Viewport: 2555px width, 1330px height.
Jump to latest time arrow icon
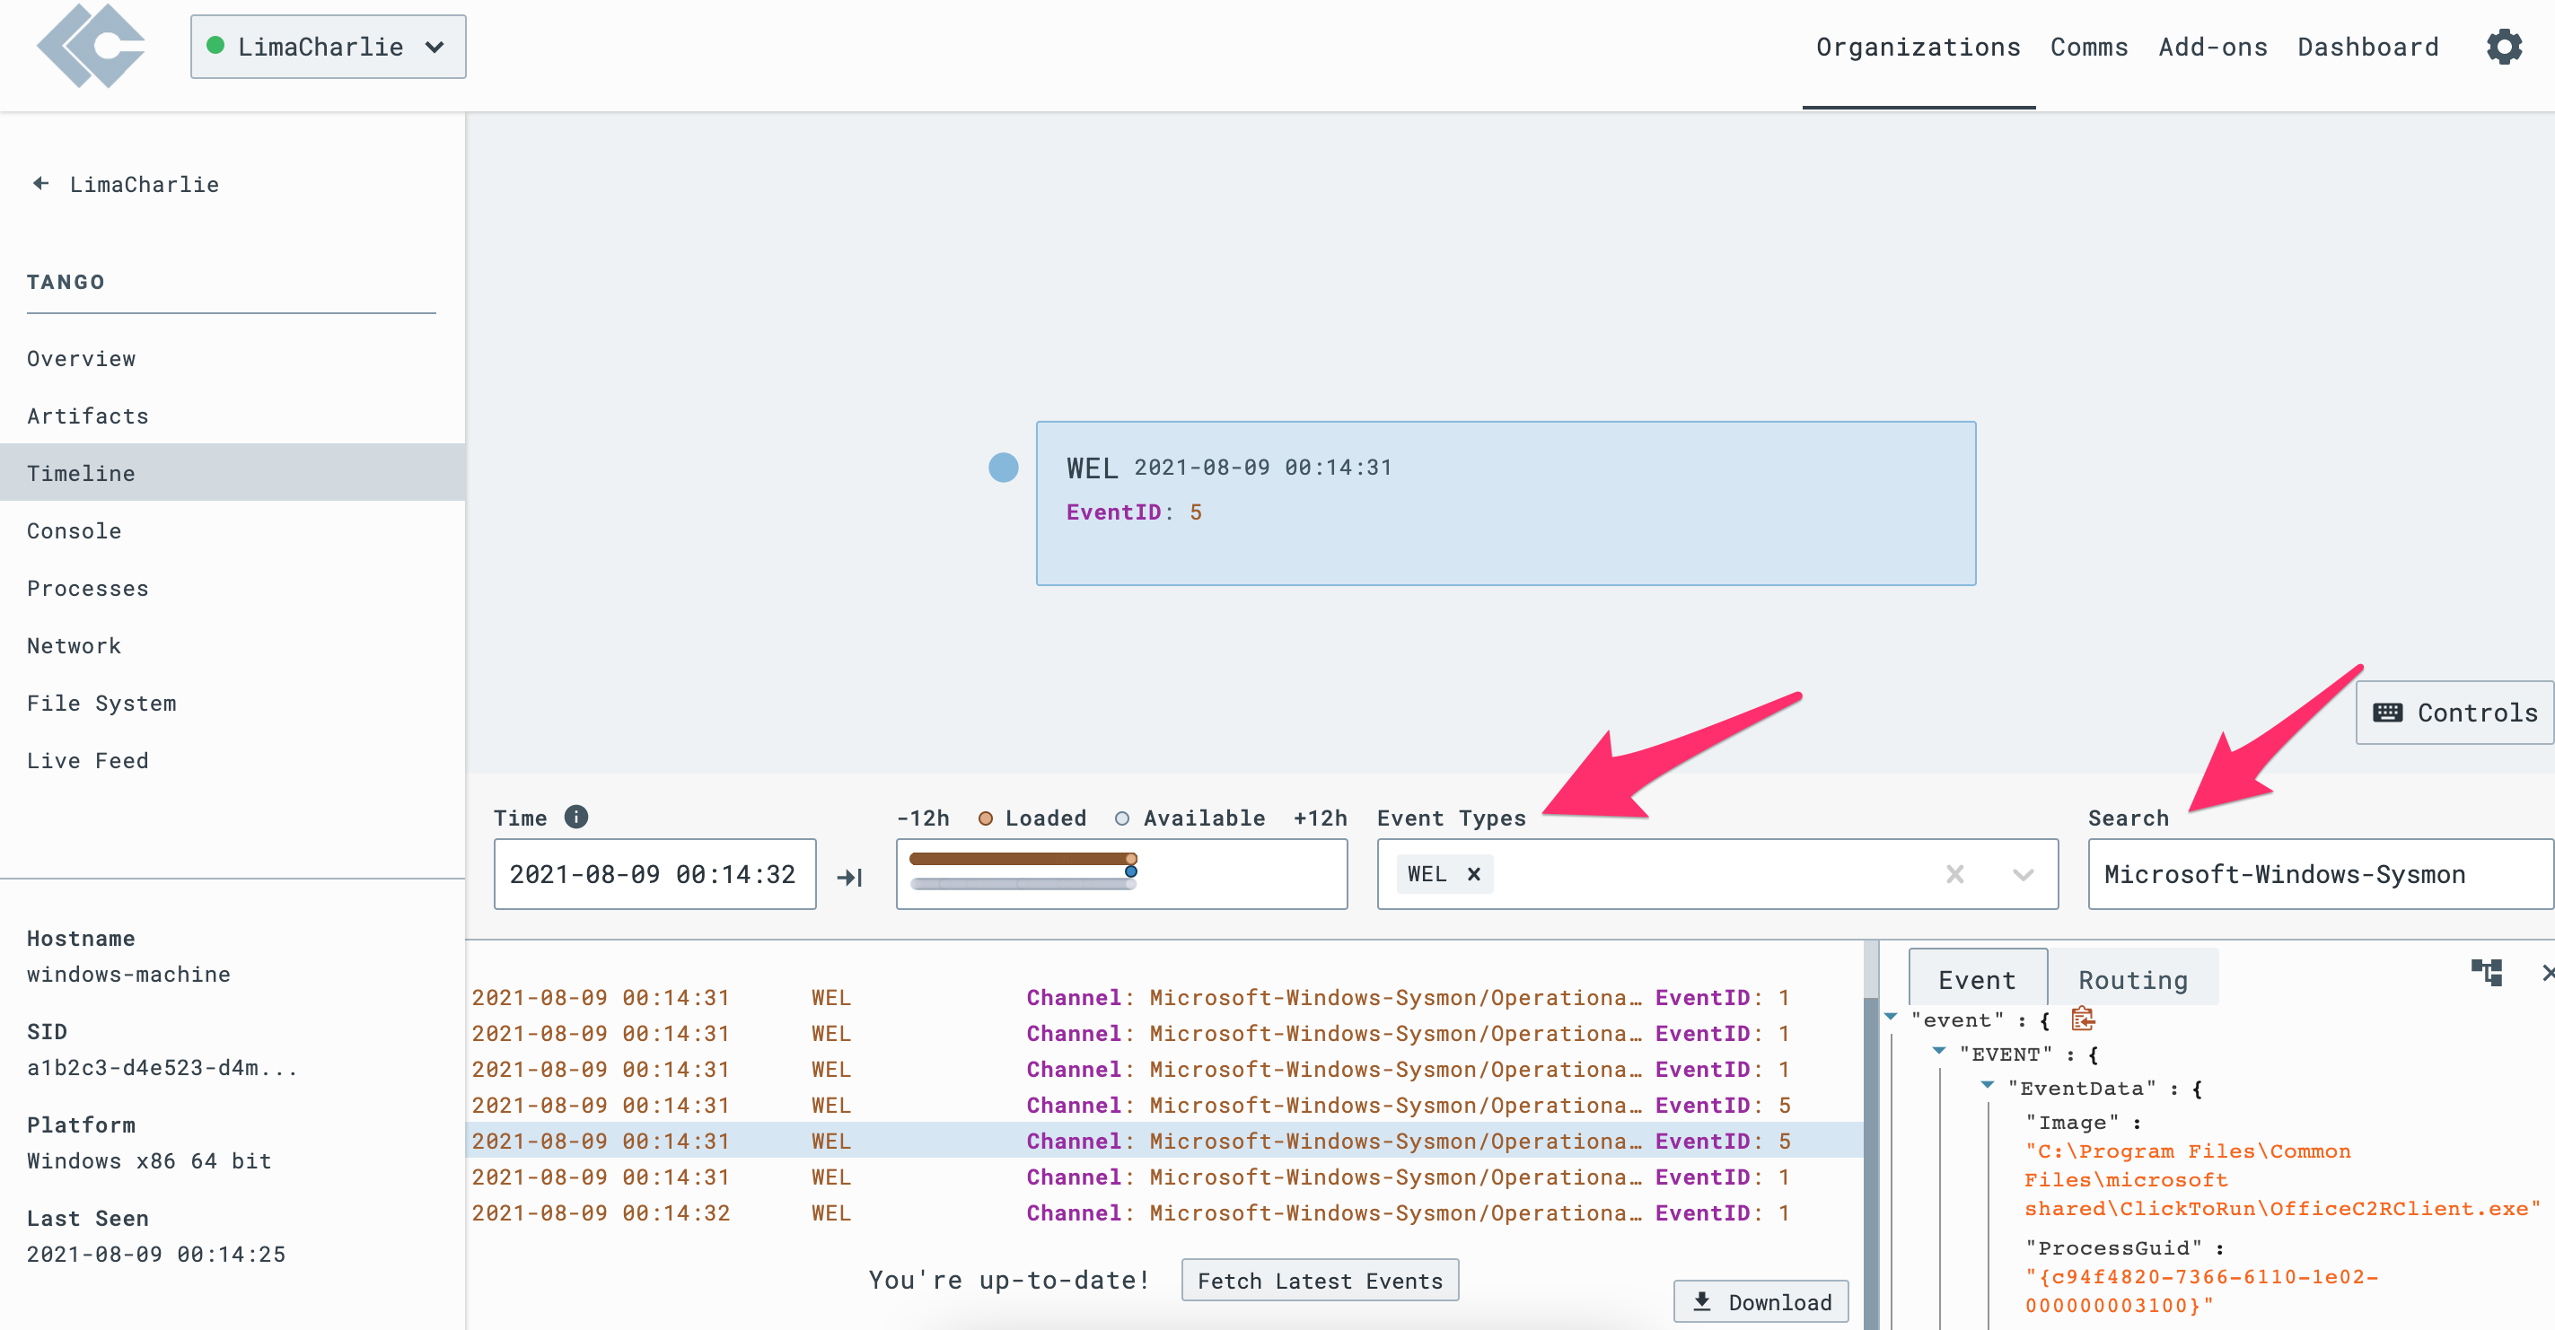click(850, 877)
